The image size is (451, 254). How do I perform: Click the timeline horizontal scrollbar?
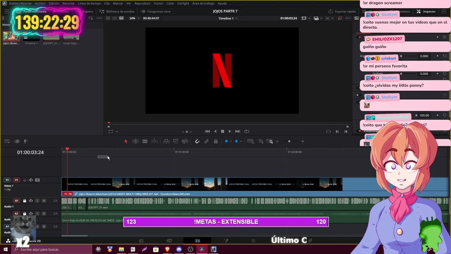(x=74, y=236)
